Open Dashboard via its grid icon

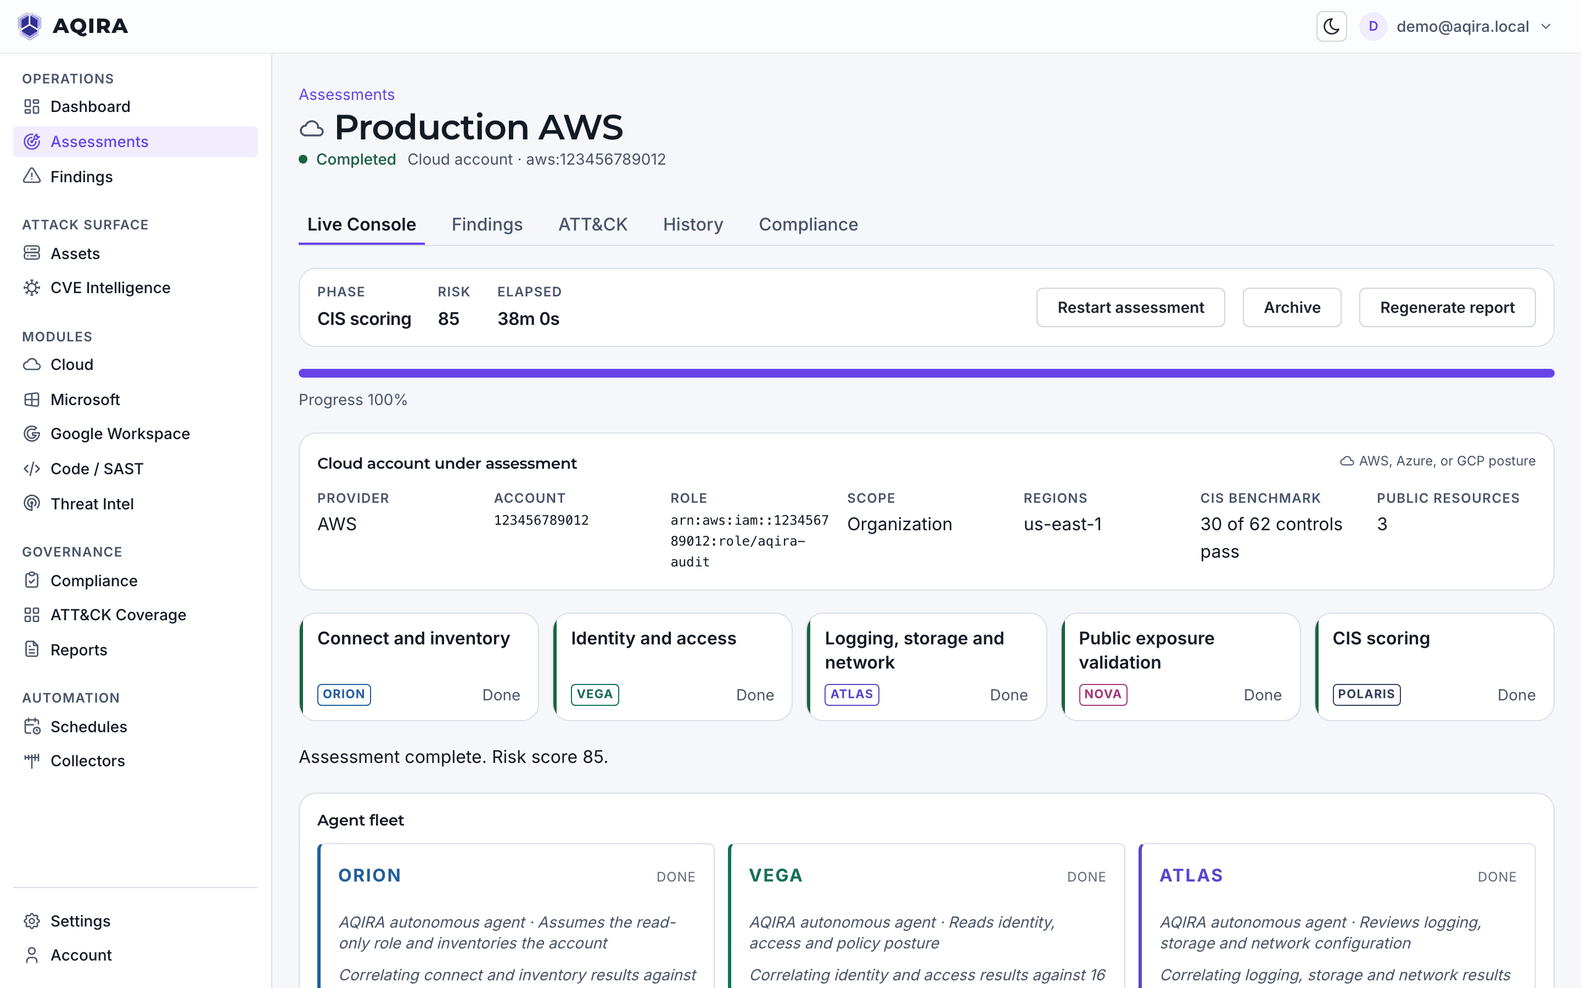coord(32,106)
